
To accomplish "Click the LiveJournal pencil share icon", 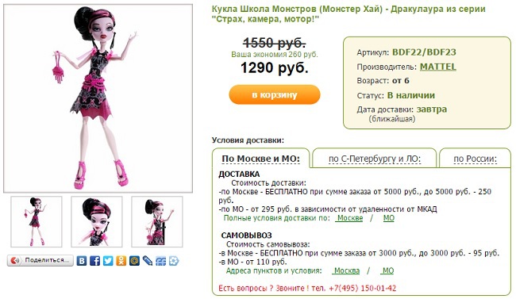I will click(x=148, y=261).
